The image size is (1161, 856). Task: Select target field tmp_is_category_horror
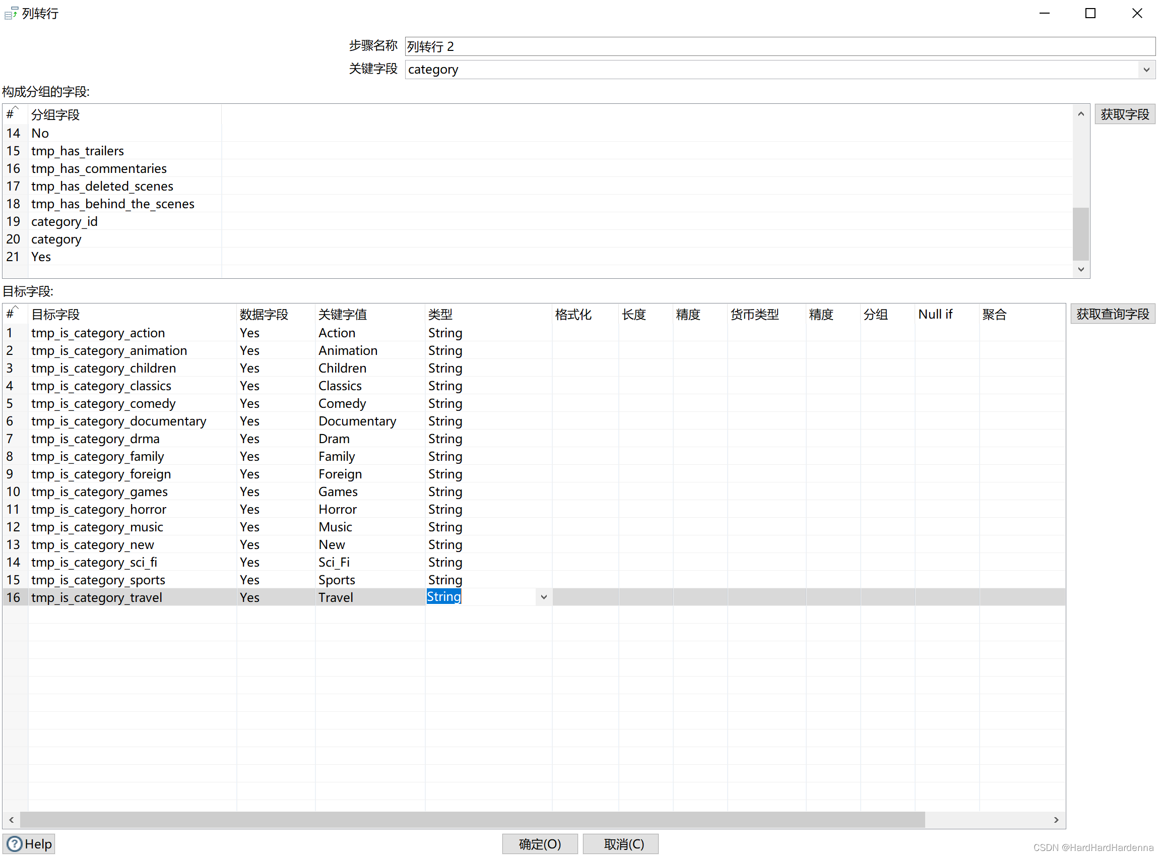99,509
